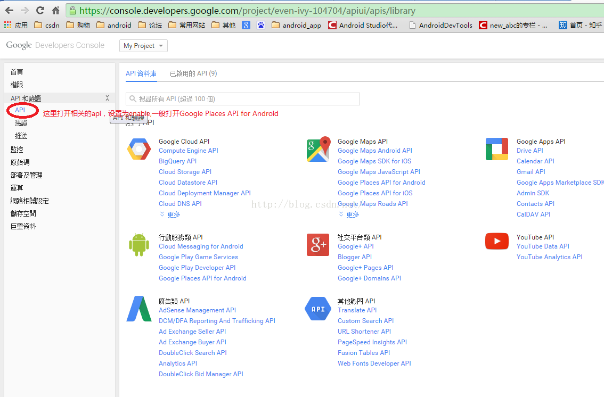Screen dimensions: 604x397
Task: Open the android bookmark folder
Action: pos(114,25)
